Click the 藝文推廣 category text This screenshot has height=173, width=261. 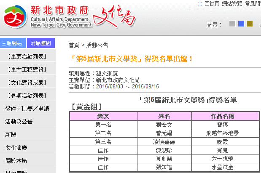[107, 73]
